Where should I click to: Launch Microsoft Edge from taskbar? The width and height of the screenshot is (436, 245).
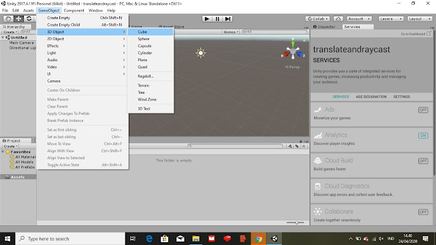(149, 239)
